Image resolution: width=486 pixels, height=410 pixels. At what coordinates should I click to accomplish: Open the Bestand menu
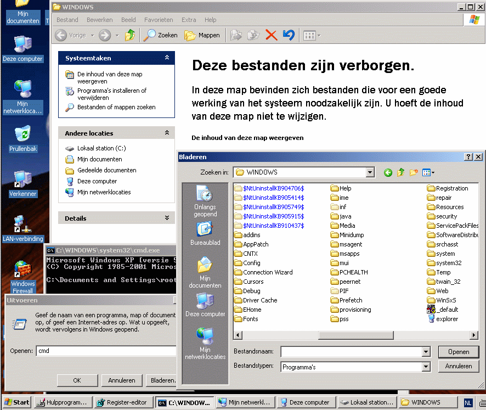pos(67,20)
